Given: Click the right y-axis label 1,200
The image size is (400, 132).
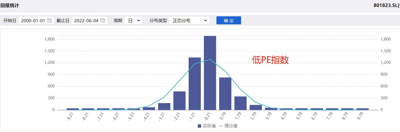Looking at the screenshot, I should pyautogui.click(x=386, y=63).
